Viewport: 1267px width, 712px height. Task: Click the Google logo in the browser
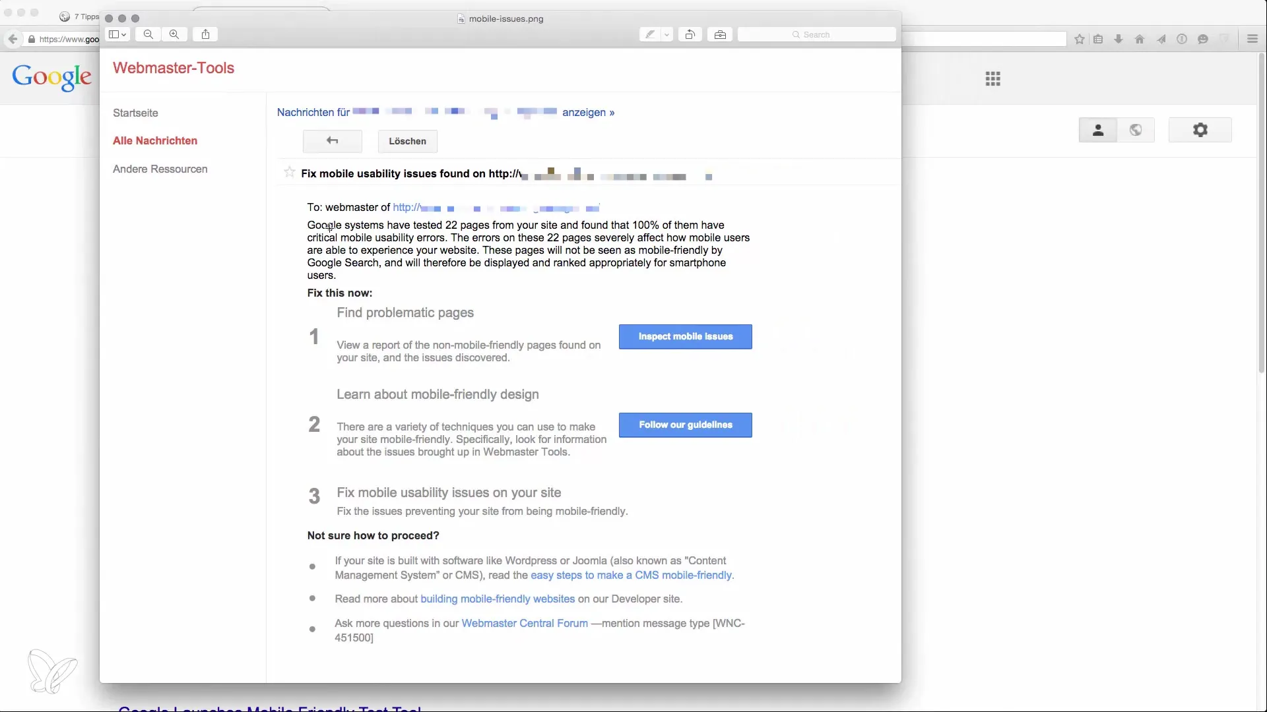pos(52,77)
